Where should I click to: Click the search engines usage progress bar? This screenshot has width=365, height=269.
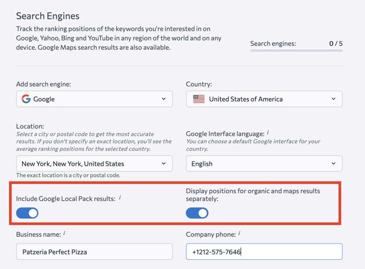(296, 50)
